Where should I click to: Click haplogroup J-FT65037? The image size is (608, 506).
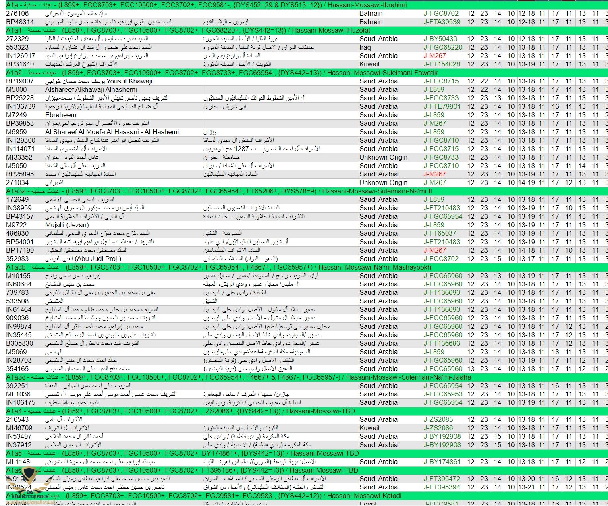[440, 234]
